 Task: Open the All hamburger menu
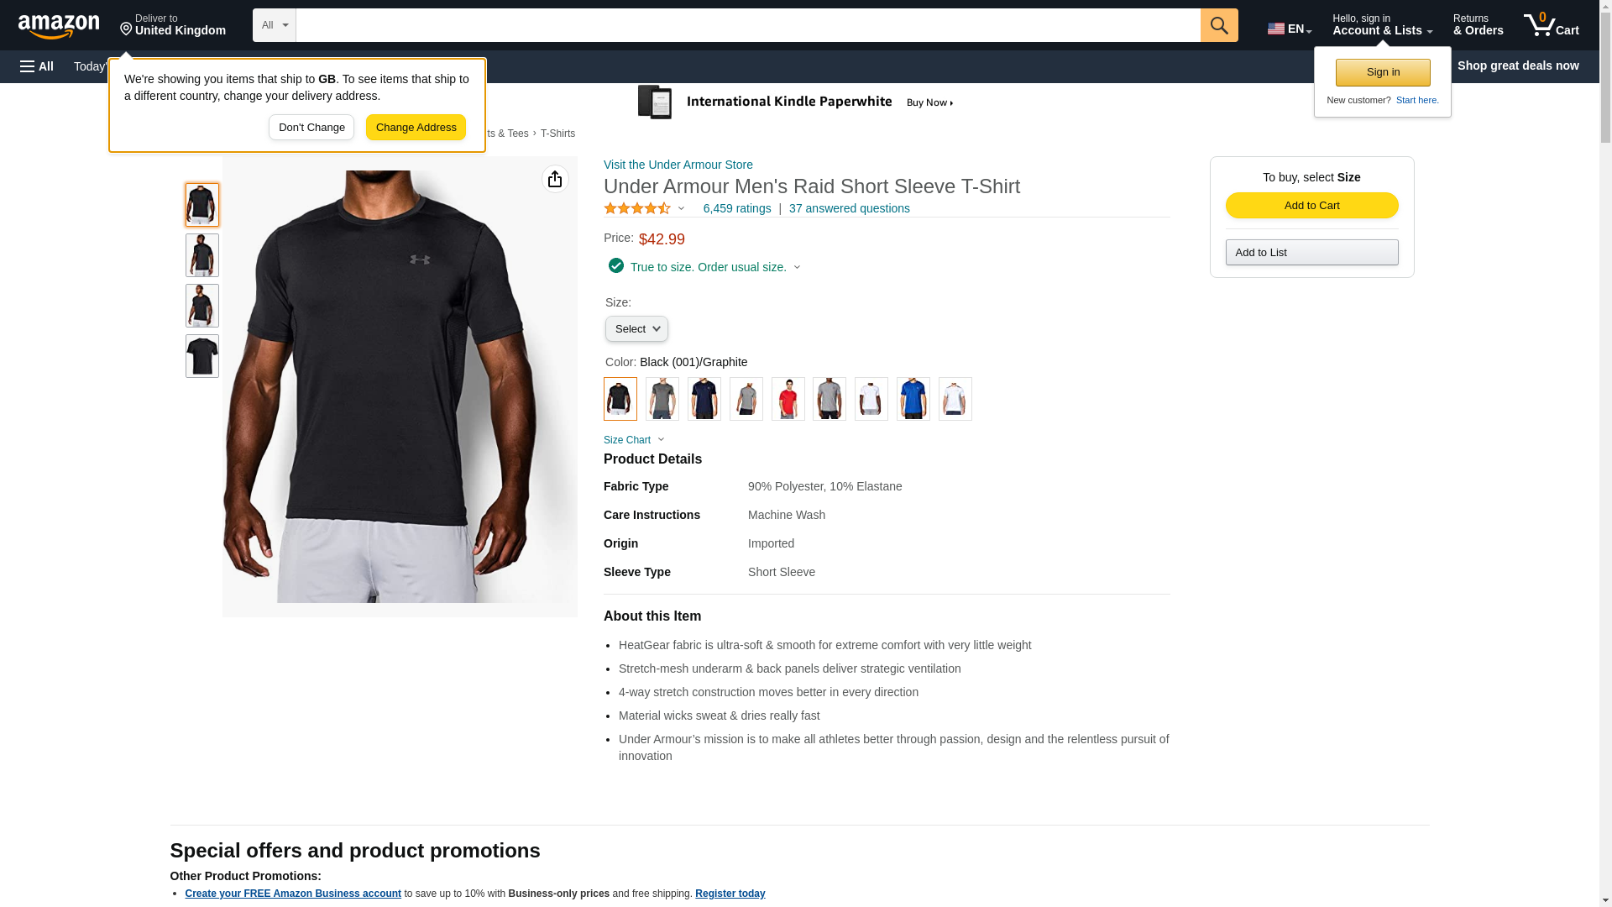[x=37, y=66]
